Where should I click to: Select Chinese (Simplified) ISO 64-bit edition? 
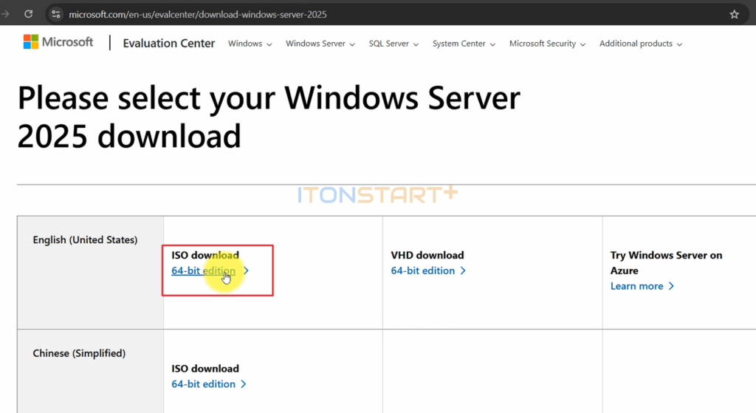coord(203,384)
